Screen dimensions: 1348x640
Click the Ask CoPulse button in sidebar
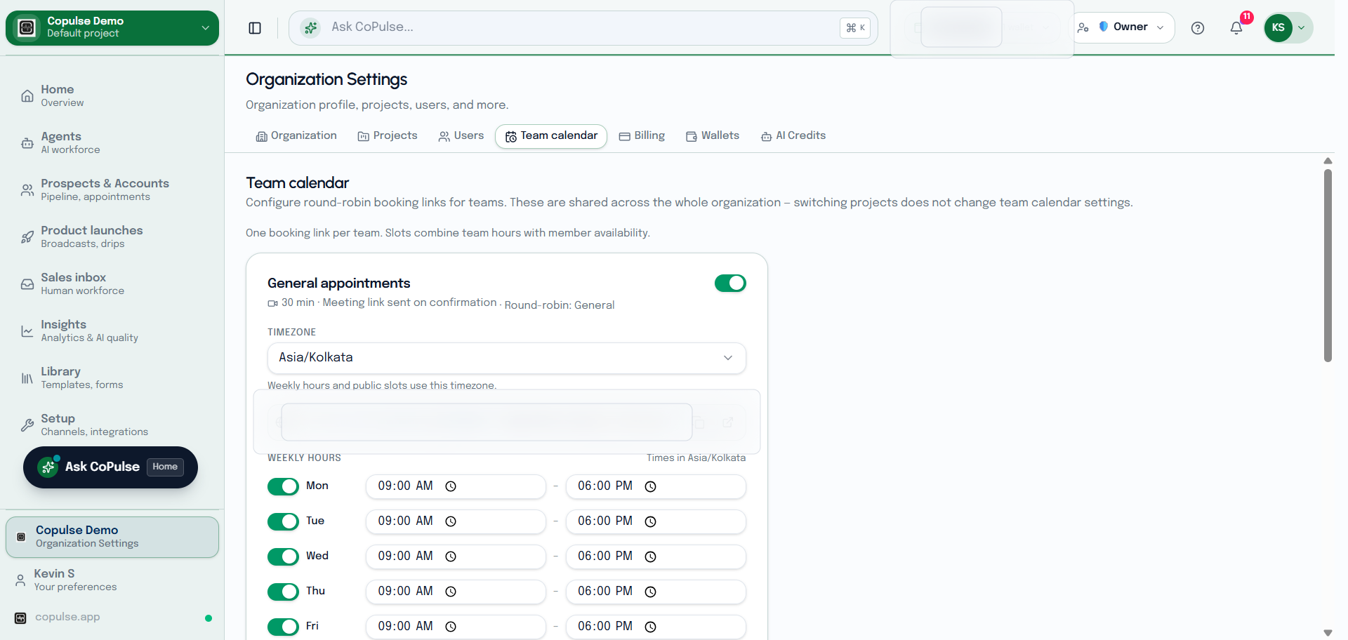click(x=110, y=467)
